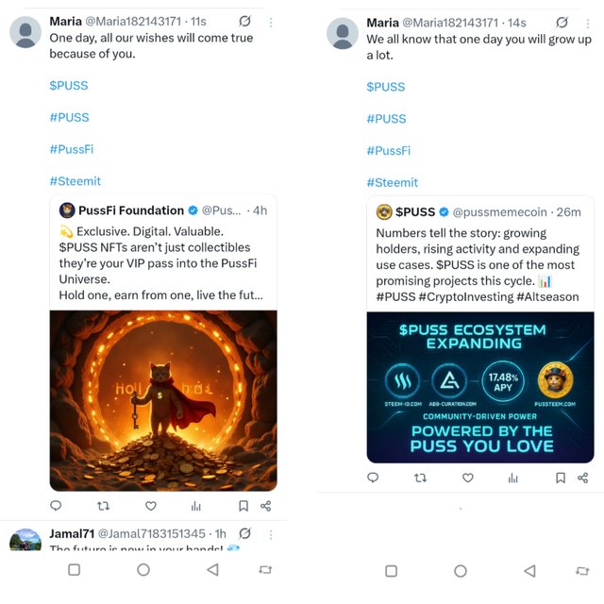
Task: Open Maria's profile avatar on right tweet
Action: click(343, 34)
